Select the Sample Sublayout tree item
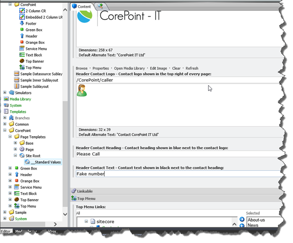The height and width of the screenshot is (243, 293). pyautogui.click(x=35, y=87)
